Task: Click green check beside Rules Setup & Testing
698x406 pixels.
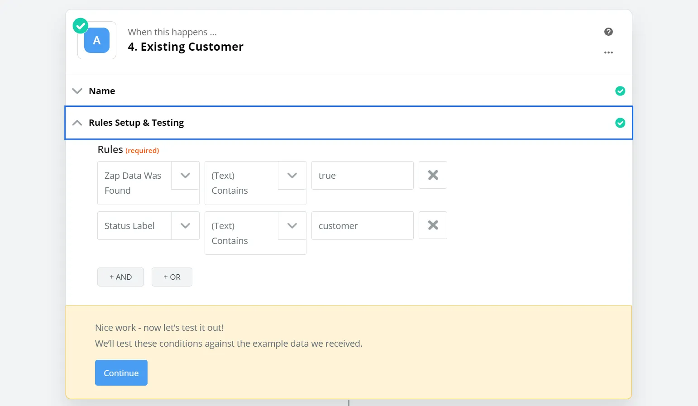Action: click(620, 123)
